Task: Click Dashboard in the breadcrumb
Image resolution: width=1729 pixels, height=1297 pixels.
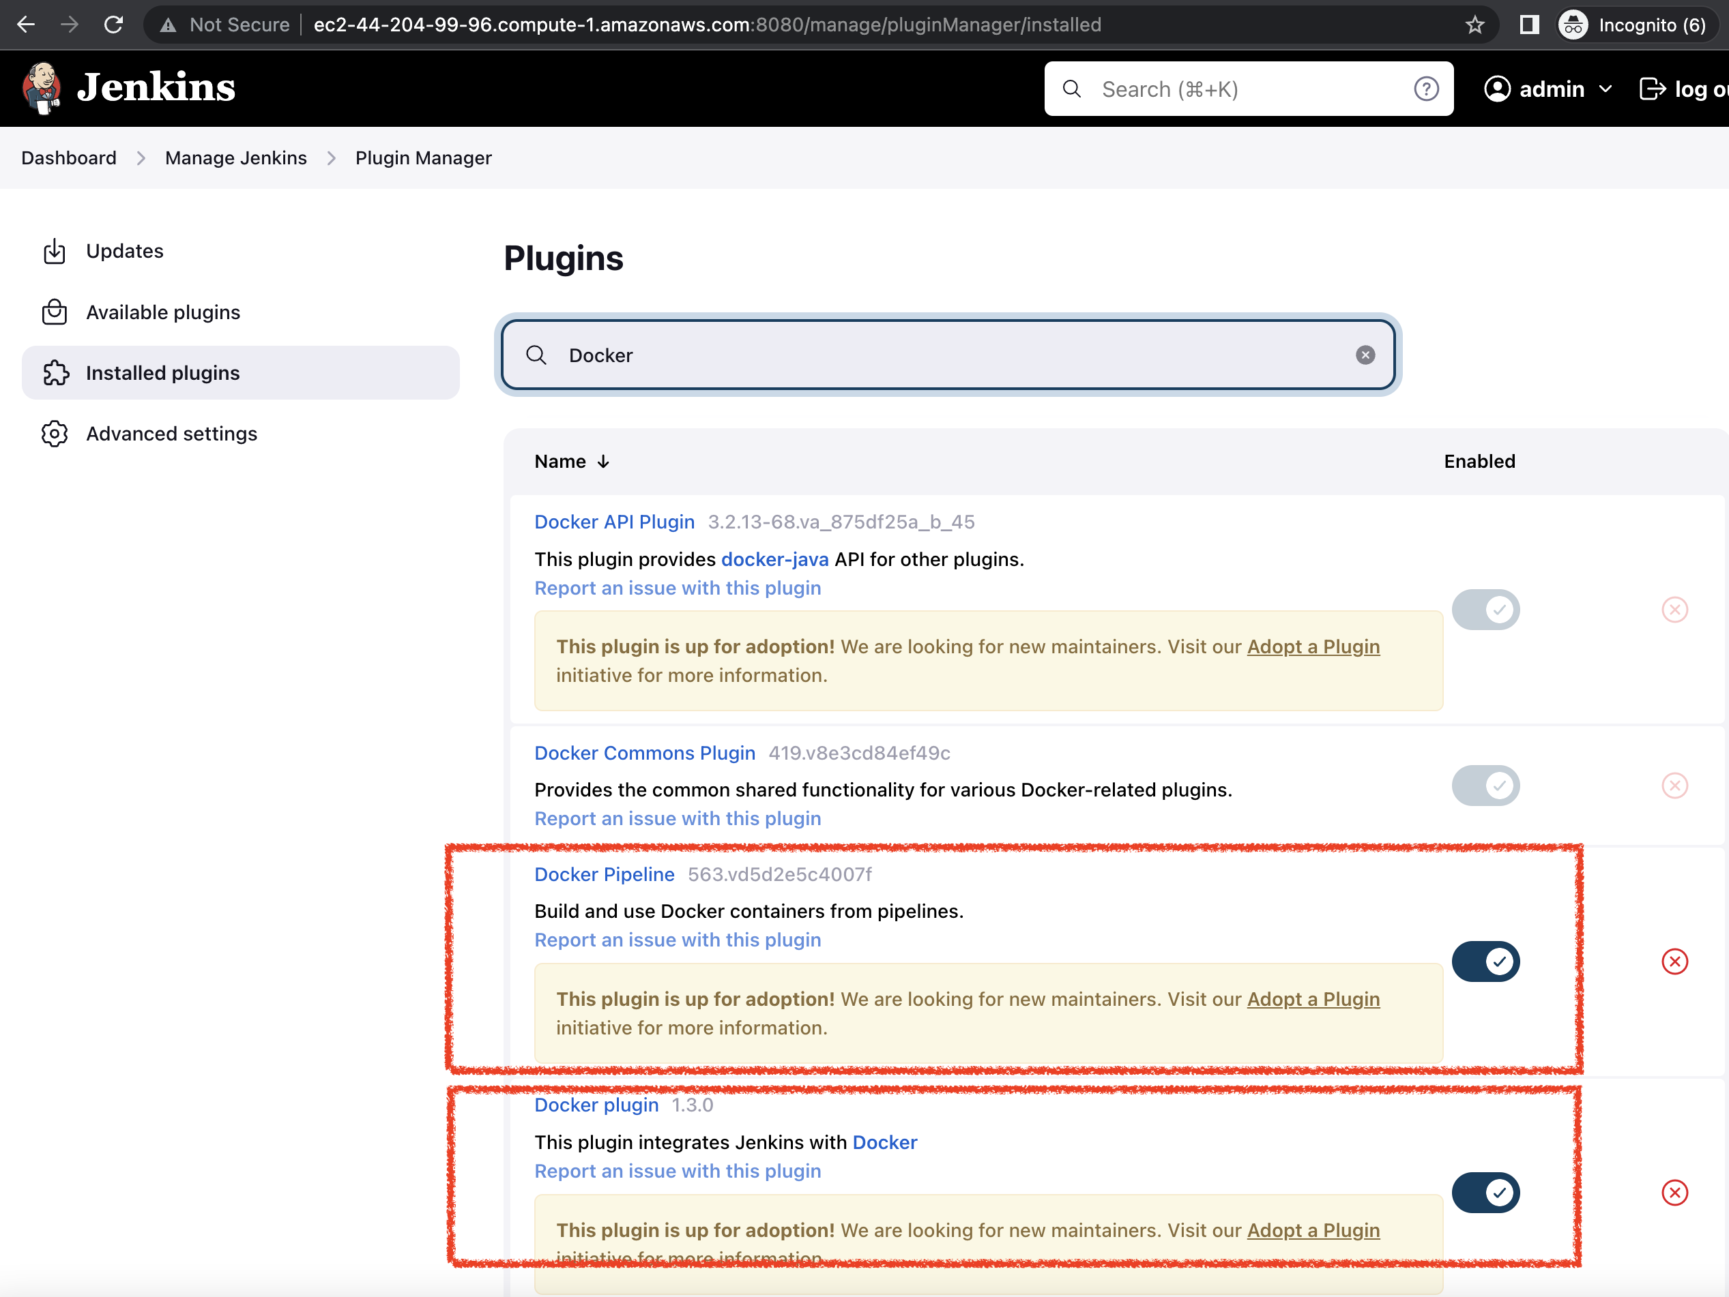Action: point(69,159)
